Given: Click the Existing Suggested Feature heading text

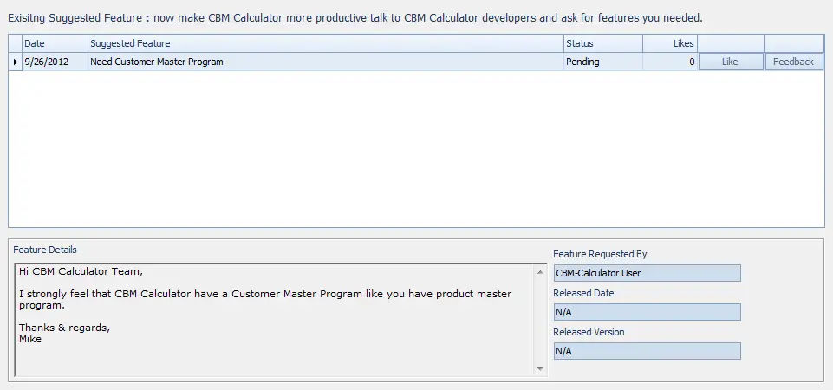Looking at the screenshot, I should pos(355,18).
